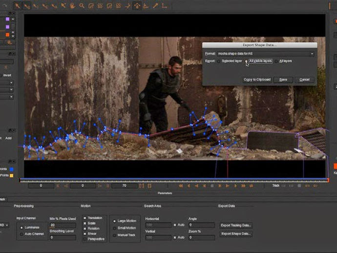337x253 pixels.
Task: Click Export Shape Data button
Action: 236,233
